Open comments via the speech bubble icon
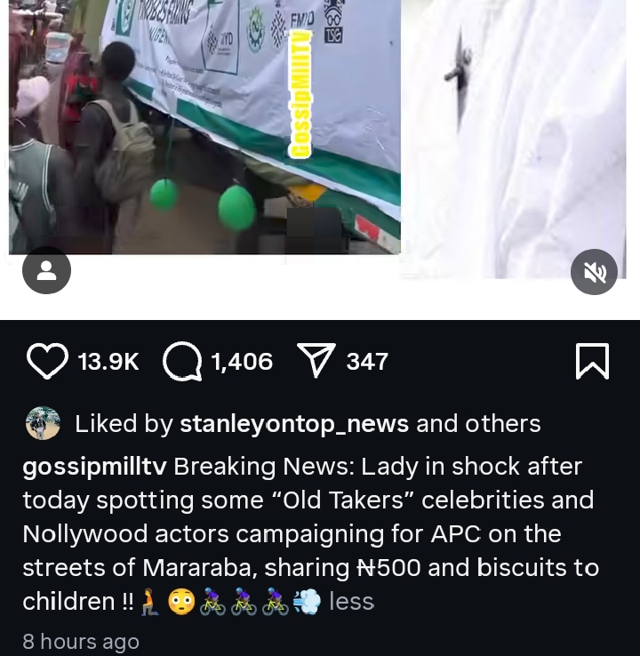 pyautogui.click(x=182, y=361)
